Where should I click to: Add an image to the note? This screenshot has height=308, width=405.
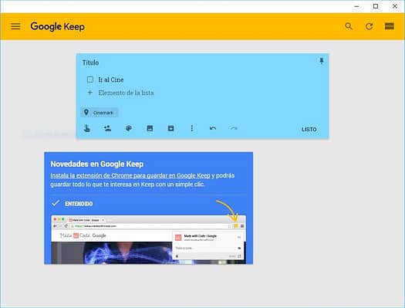pos(150,128)
